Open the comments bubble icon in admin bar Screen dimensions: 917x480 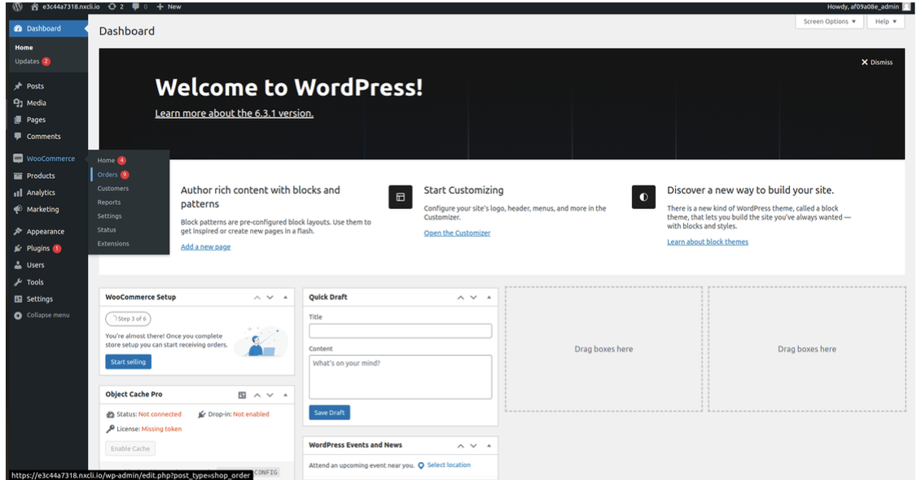tap(136, 7)
